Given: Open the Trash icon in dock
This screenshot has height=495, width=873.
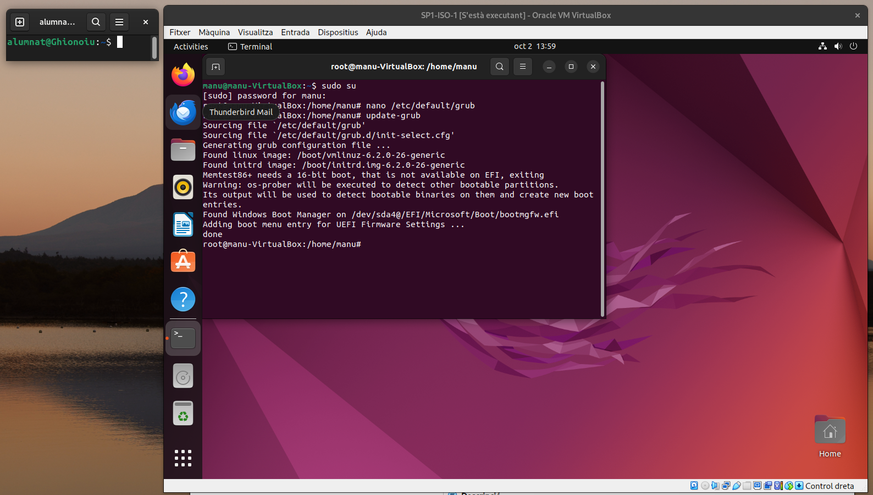Looking at the screenshot, I should click(183, 414).
